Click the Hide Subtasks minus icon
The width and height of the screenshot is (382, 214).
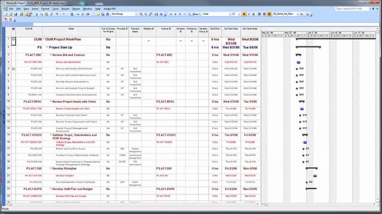pos(184,14)
